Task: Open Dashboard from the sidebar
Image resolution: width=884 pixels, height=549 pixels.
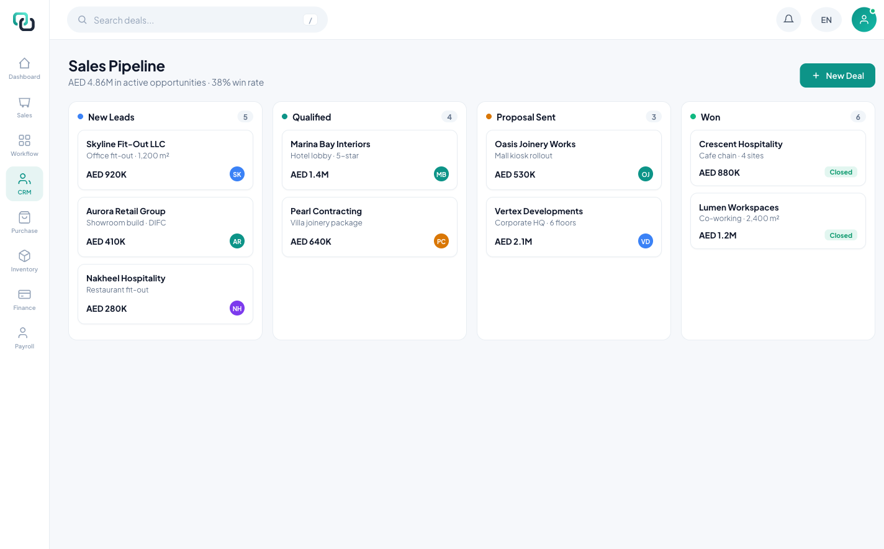Action: (x=24, y=68)
